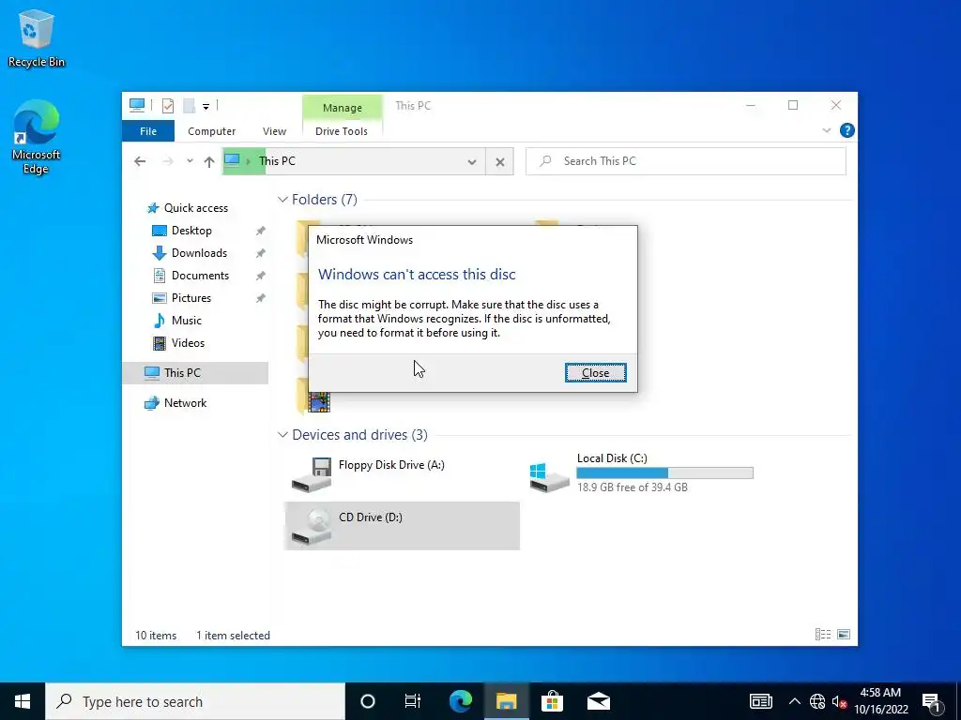Close the disc error dialog
961x720 pixels.
596,373
